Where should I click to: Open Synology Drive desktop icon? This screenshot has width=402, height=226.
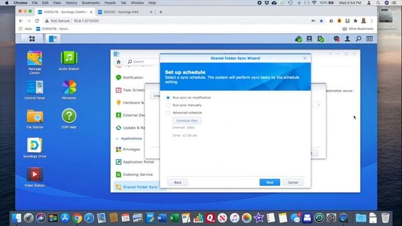[35, 148]
